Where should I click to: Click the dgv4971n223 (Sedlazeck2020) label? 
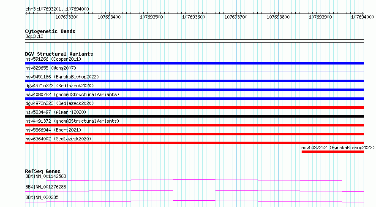pyautogui.click(x=60, y=86)
